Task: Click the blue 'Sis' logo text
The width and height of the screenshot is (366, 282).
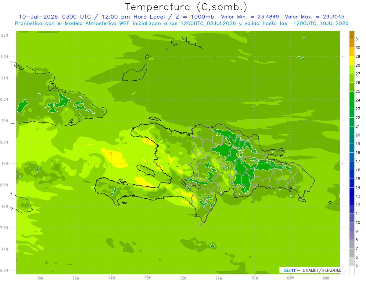Action: click(x=287, y=270)
